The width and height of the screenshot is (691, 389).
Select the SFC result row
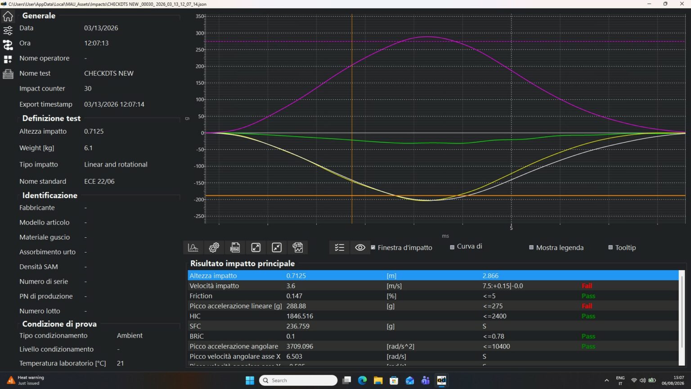point(433,326)
